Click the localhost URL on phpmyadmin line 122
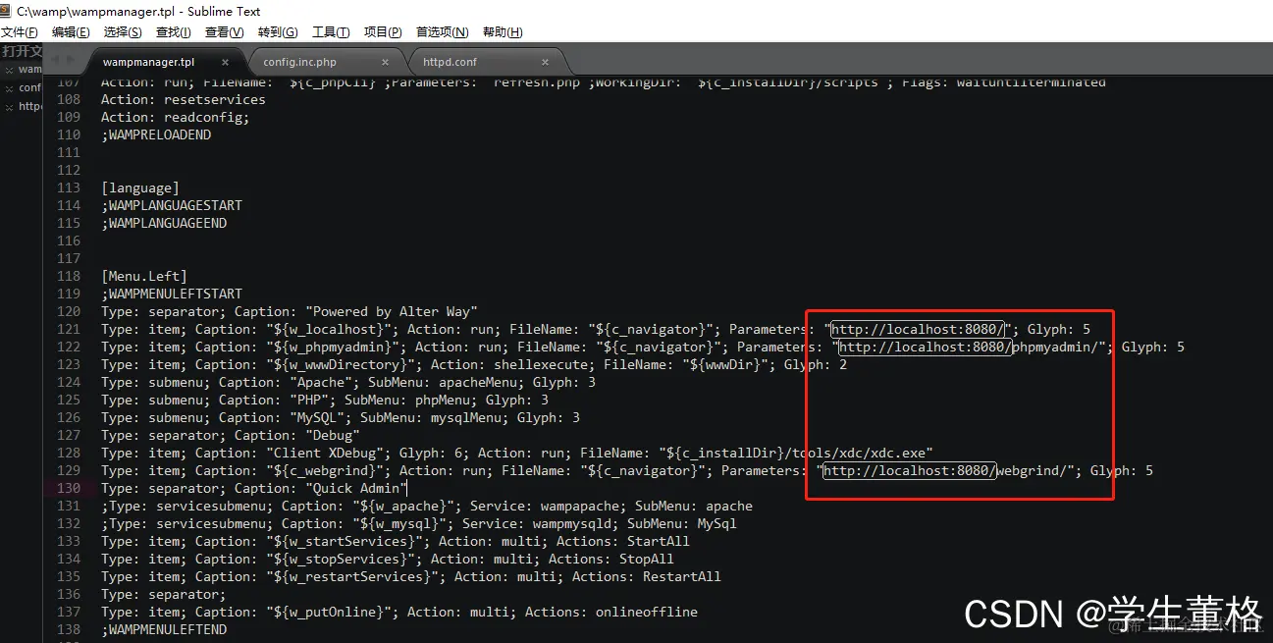The height and width of the screenshot is (643, 1273). pos(924,347)
